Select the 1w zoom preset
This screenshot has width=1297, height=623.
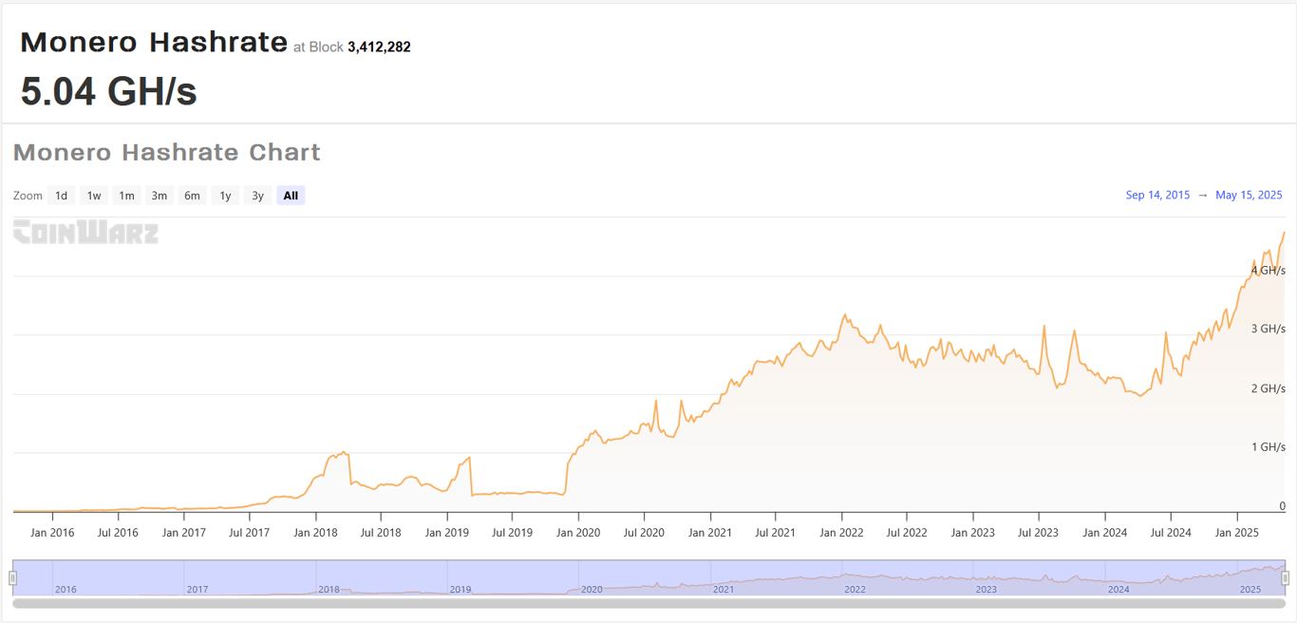pyautogui.click(x=93, y=195)
